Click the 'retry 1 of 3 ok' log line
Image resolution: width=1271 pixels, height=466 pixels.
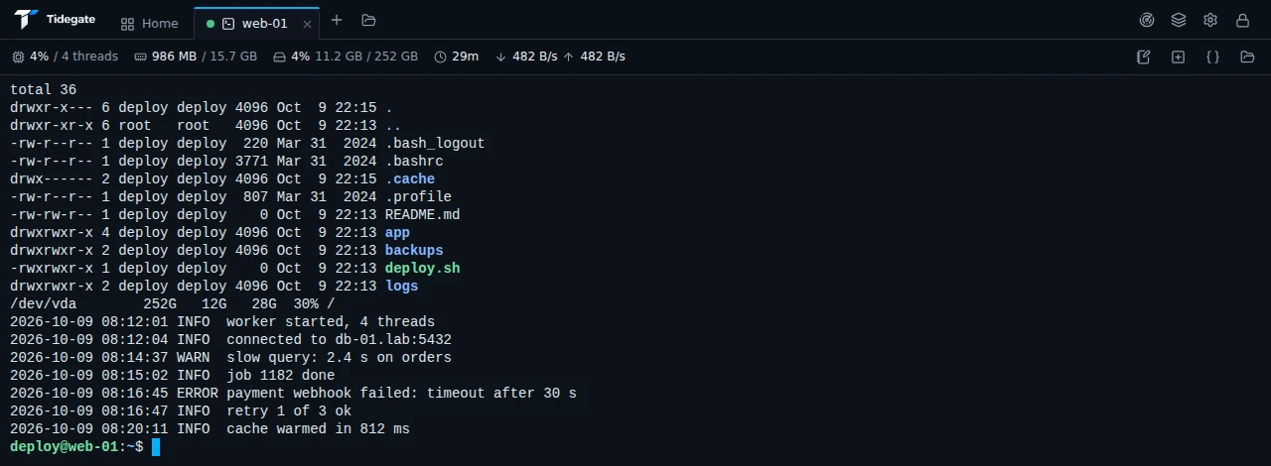(181, 410)
